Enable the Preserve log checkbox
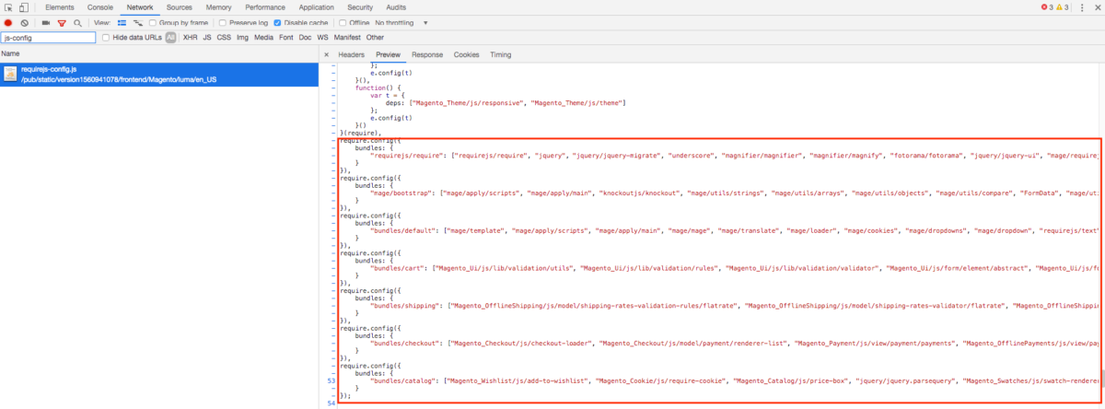Viewport: 1105px width, 409px height. [225, 22]
